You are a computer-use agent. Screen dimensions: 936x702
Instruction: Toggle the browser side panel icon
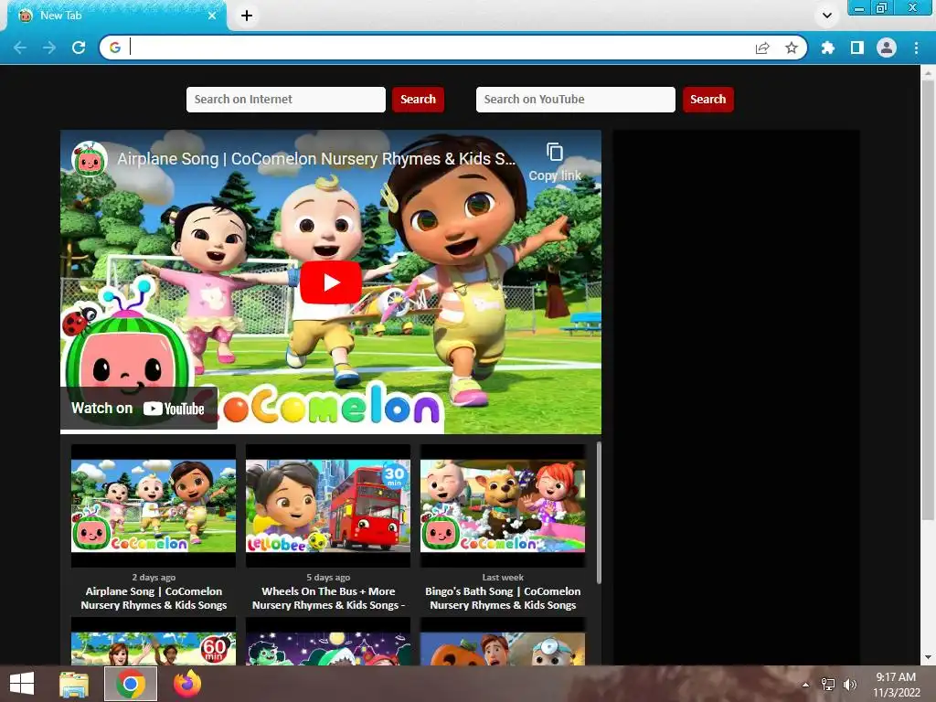(856, 48)
